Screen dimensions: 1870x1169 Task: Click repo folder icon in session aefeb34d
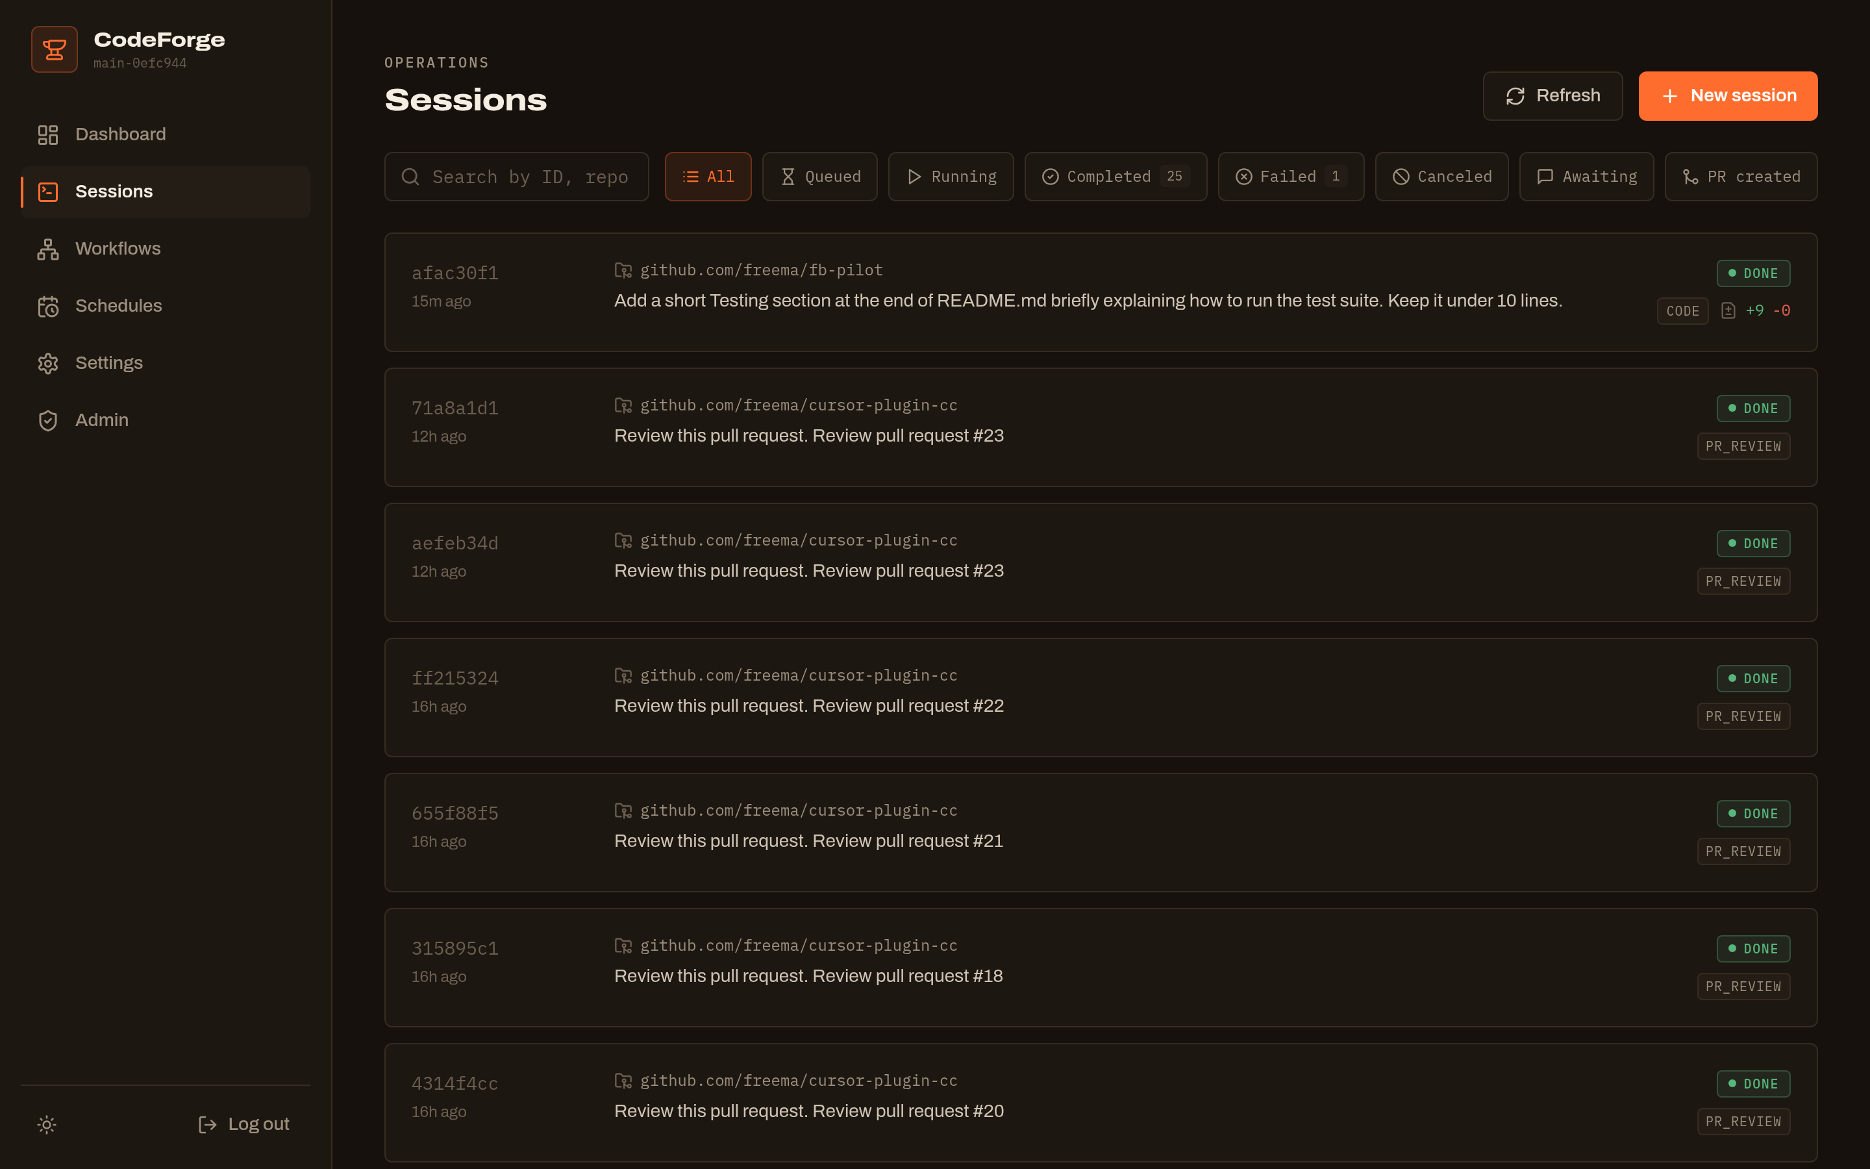point(623,540)
